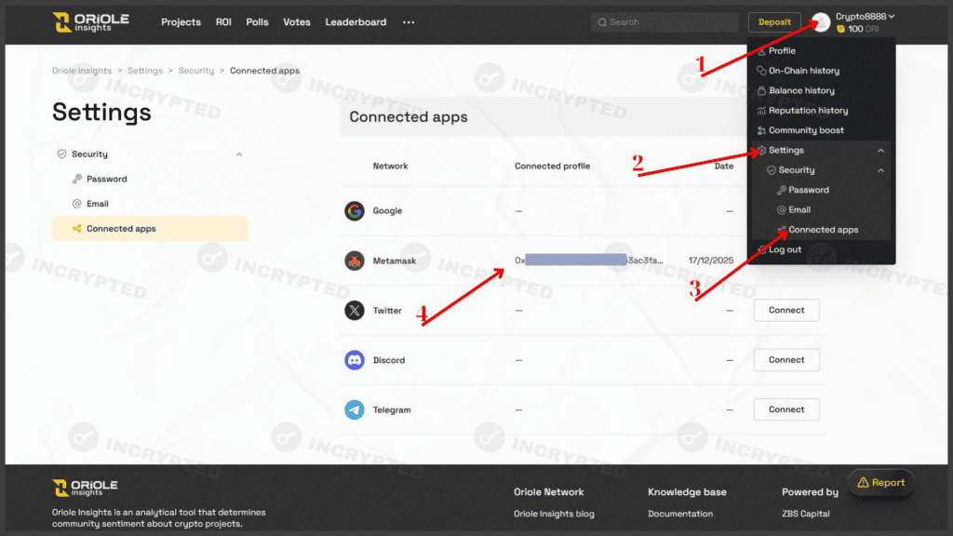Click inside the Search field
The height and width of the screenshot is (536, 953).
pos(664,21)
